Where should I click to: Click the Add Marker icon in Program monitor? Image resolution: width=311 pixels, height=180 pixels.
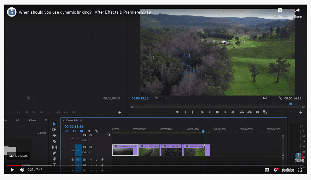(177, 112)
